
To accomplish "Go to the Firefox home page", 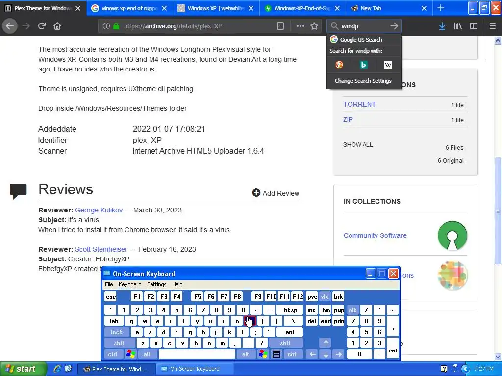I will pos(57,26).
